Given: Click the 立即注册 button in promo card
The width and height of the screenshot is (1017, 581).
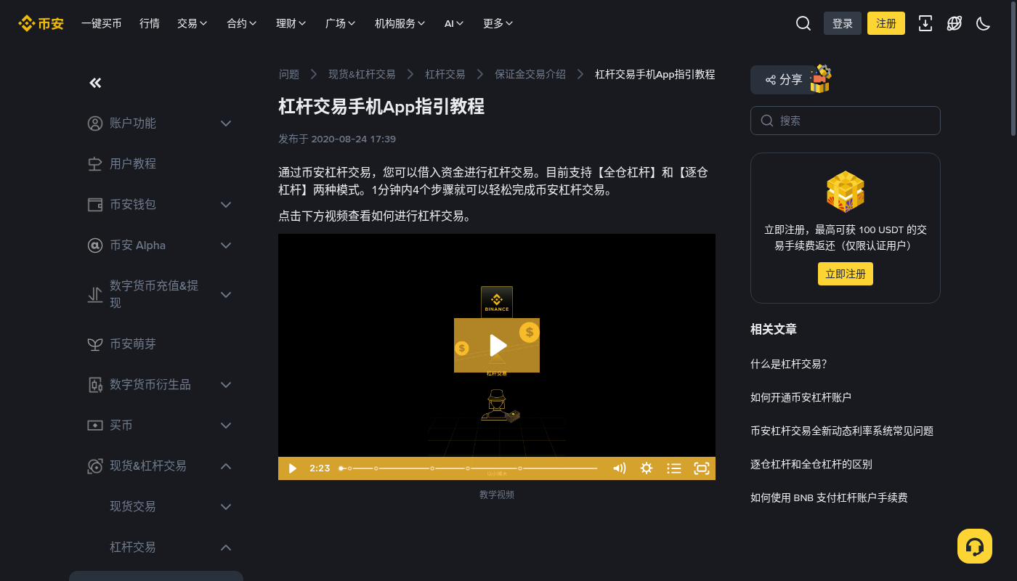Looking at the screenshot, I should pos(846,274).
